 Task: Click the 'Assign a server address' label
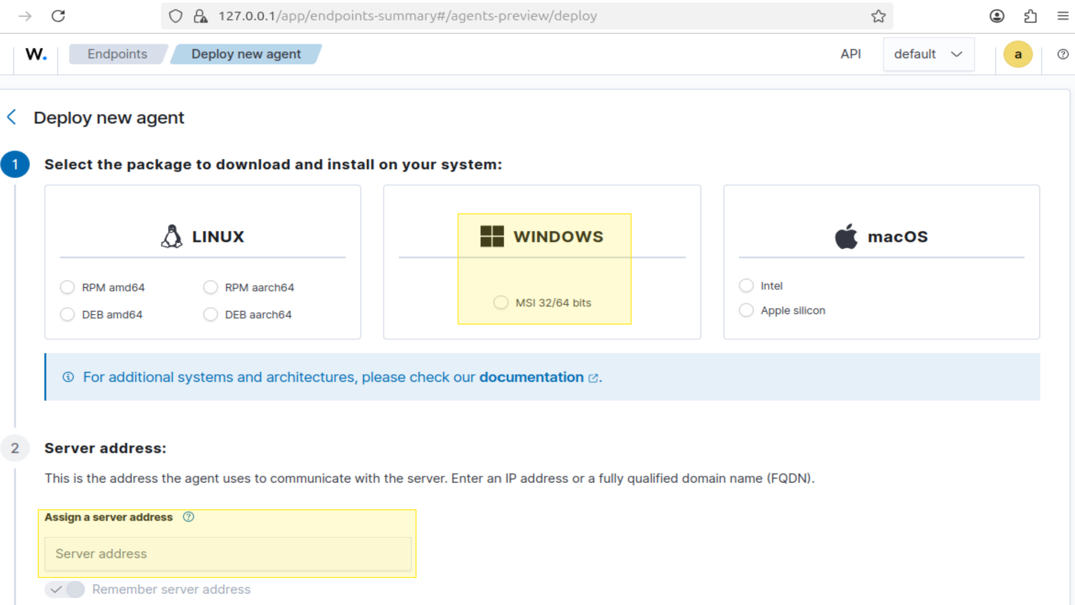(x=109, y=517)
